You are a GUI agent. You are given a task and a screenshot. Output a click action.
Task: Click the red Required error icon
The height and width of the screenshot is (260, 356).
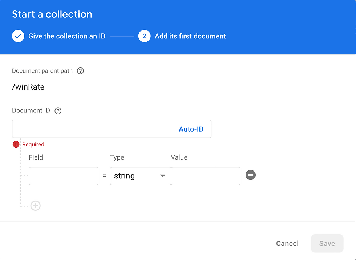(x=16, y=144)
